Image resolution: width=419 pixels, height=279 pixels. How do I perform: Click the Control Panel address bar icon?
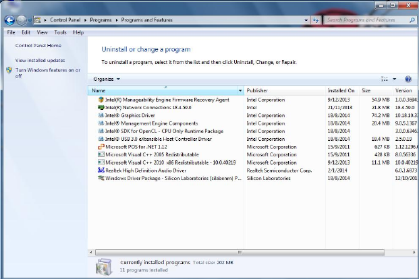[38, 20]
